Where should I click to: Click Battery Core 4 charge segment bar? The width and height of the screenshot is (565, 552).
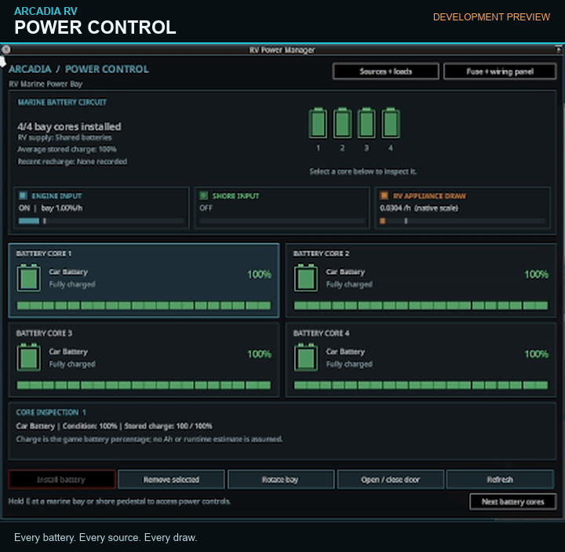pos(421,385)
